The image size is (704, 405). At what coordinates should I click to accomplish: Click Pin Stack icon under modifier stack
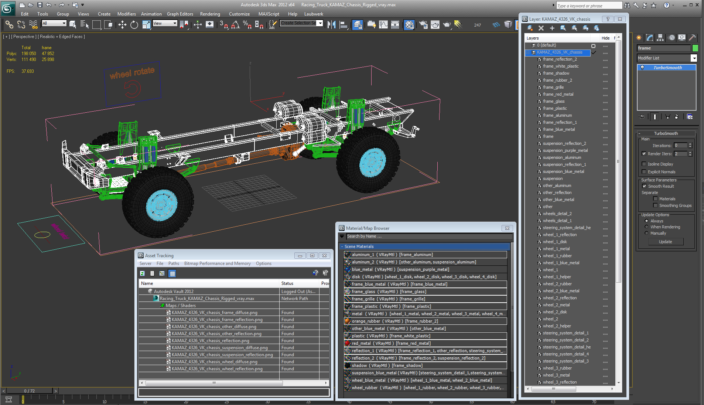[x=642, y=116]
